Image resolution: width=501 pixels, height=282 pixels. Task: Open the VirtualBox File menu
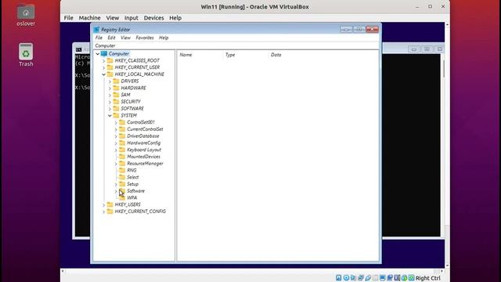coord(68,18)
